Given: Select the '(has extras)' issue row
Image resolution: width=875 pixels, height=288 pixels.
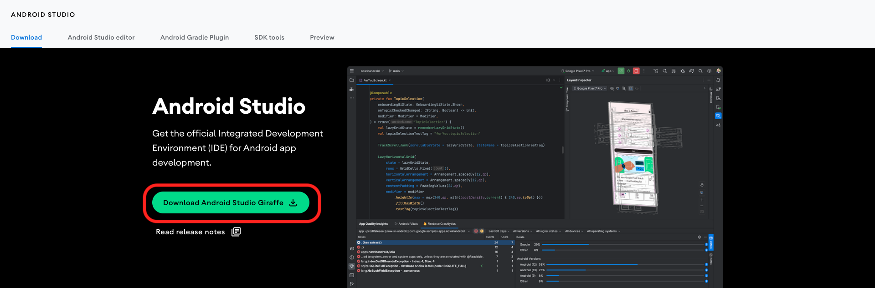Looking at the screenshot, I should point(435,243).
